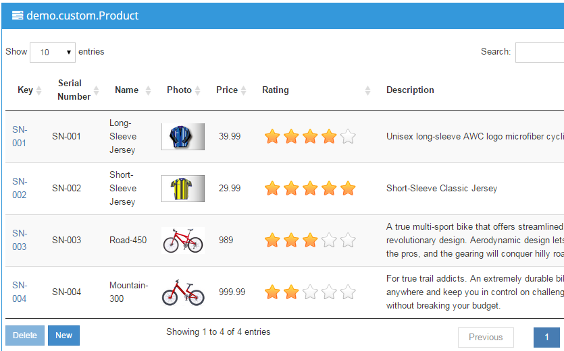The width and height of the screenshot is (564, 351).
Task: Open the Short-Sleeve Jersey photo thumbnail
Action: (x=183, y=189)
